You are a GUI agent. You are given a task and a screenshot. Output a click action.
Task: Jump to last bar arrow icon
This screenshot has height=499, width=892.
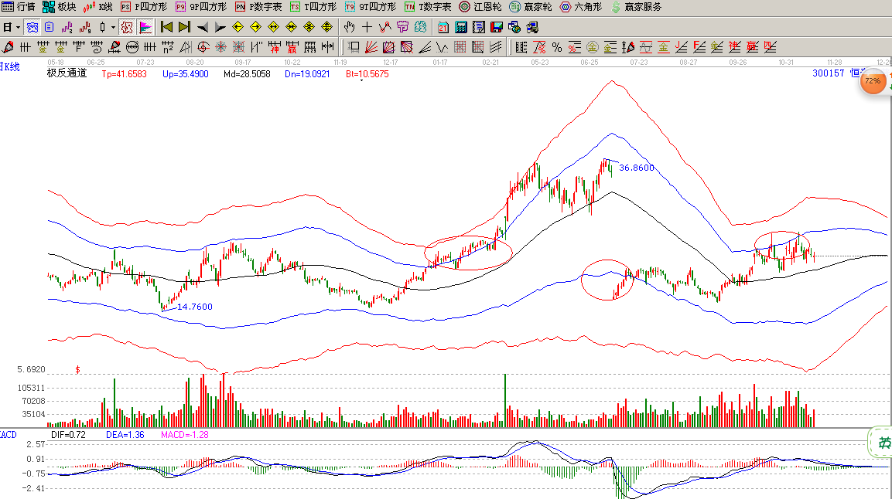[x=184, y=27]
